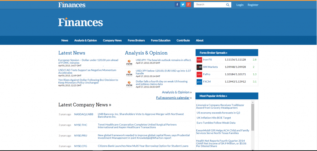Open the Forex Brokers menu item

(136, 41)
